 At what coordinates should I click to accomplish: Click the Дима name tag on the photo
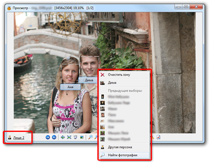[x=88, y=80]
